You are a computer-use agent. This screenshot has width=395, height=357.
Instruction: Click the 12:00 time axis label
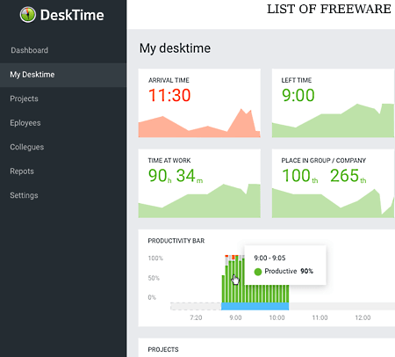[x=363, y=317]
